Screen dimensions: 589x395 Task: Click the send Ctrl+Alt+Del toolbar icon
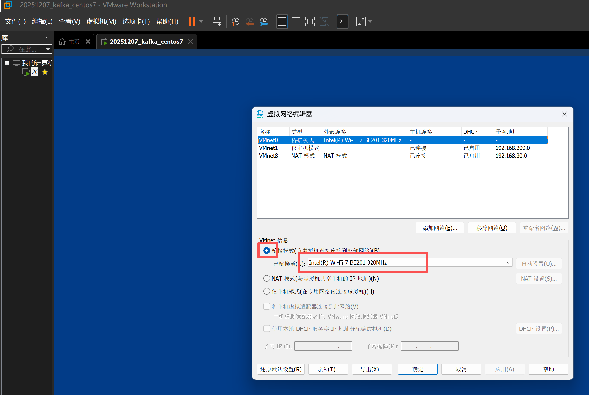click(x=217, y=21)
